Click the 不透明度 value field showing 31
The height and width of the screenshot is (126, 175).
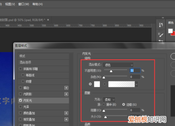[135, 71]
